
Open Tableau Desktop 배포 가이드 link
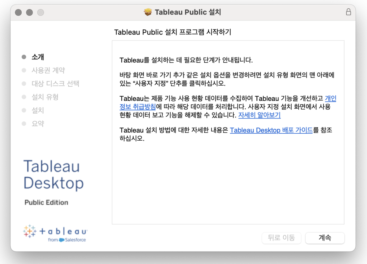click(x=271, y=130)
